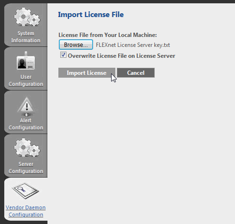Viewport: 235px width, 224px height.
Task: Toggle the Overwrite License File checkbox
Action: (63, 55)
